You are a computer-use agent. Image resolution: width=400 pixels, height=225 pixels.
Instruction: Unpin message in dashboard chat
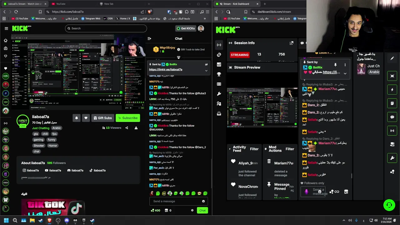point(335,65)
